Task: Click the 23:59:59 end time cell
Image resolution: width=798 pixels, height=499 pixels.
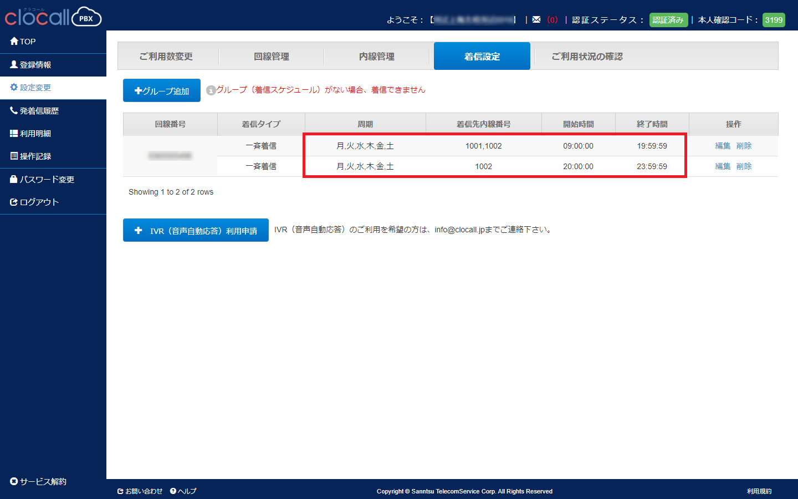Action: [652, 166]
